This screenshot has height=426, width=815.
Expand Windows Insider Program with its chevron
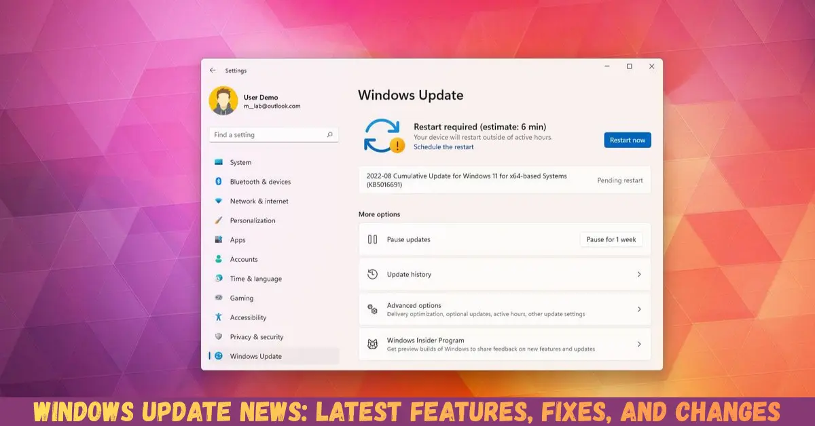638,345
